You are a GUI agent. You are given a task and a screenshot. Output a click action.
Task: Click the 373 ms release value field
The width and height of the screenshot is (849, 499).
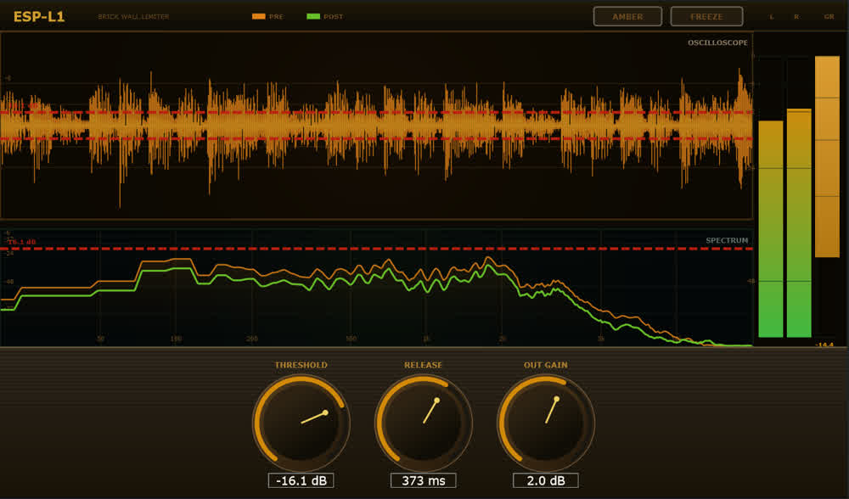pos(424,480)
